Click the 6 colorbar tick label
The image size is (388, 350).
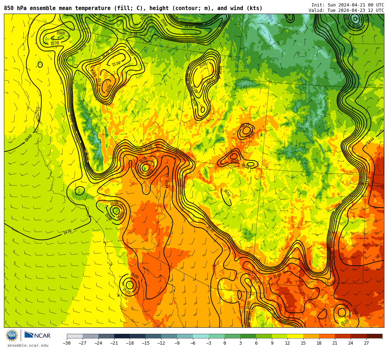(256, 343)
